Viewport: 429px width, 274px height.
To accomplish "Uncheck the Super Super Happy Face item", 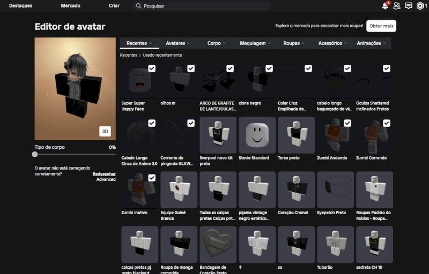I will point(152,68).
